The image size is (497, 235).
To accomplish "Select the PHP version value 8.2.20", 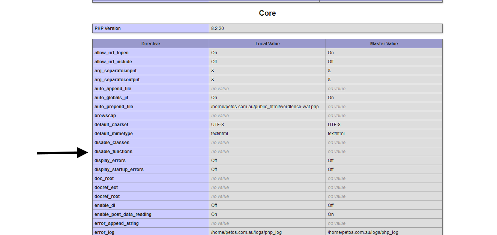I will pyautogui.click(x=218, y=28).
